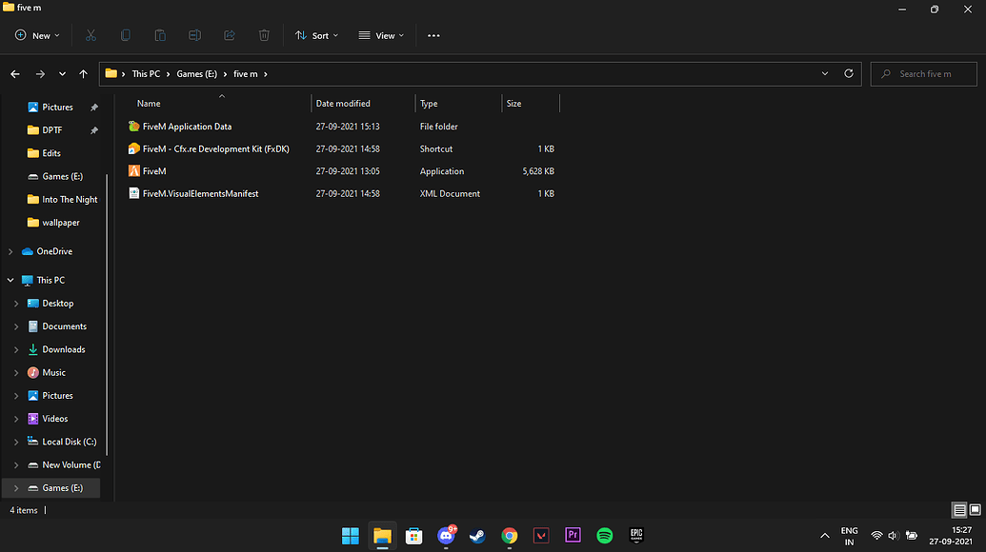The width and height of the screenshot is (986, 552).
Task: Open the New menu in the toolbar
Action: click(36, 35)
